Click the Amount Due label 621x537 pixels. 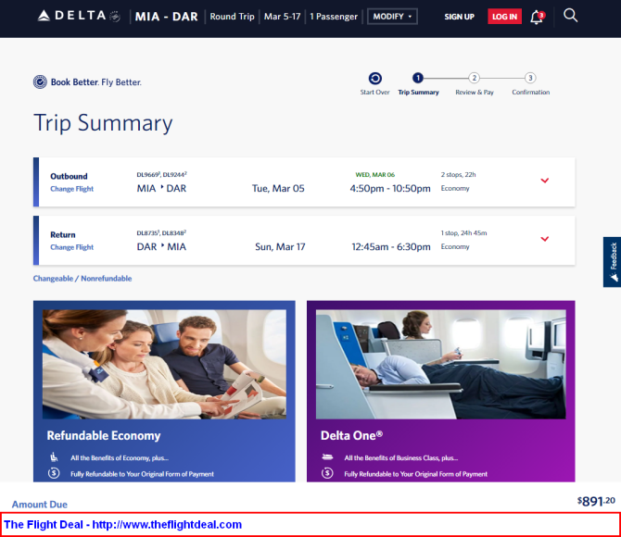pos(40,505)
